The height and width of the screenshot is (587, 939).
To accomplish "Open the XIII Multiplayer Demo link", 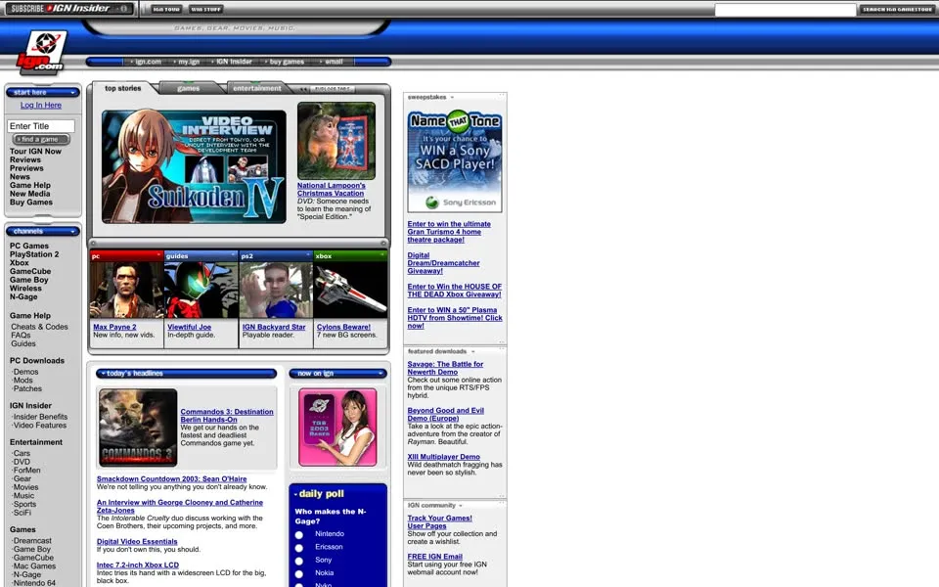I will point(443,457).
